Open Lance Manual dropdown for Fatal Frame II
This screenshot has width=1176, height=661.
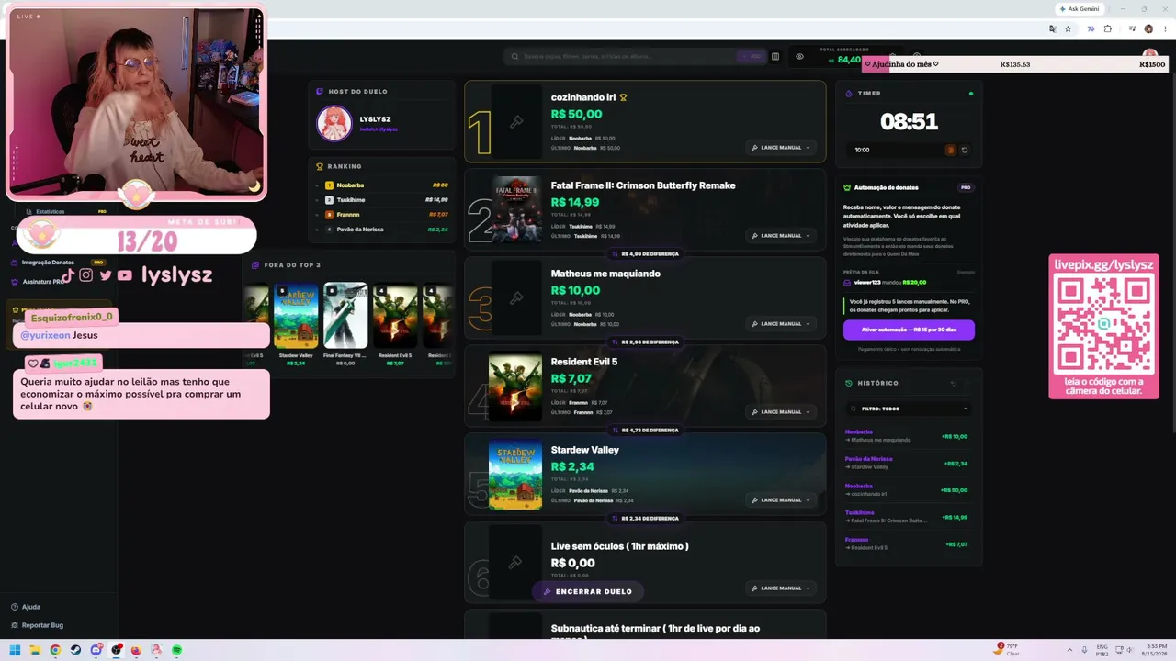point(781,236)
